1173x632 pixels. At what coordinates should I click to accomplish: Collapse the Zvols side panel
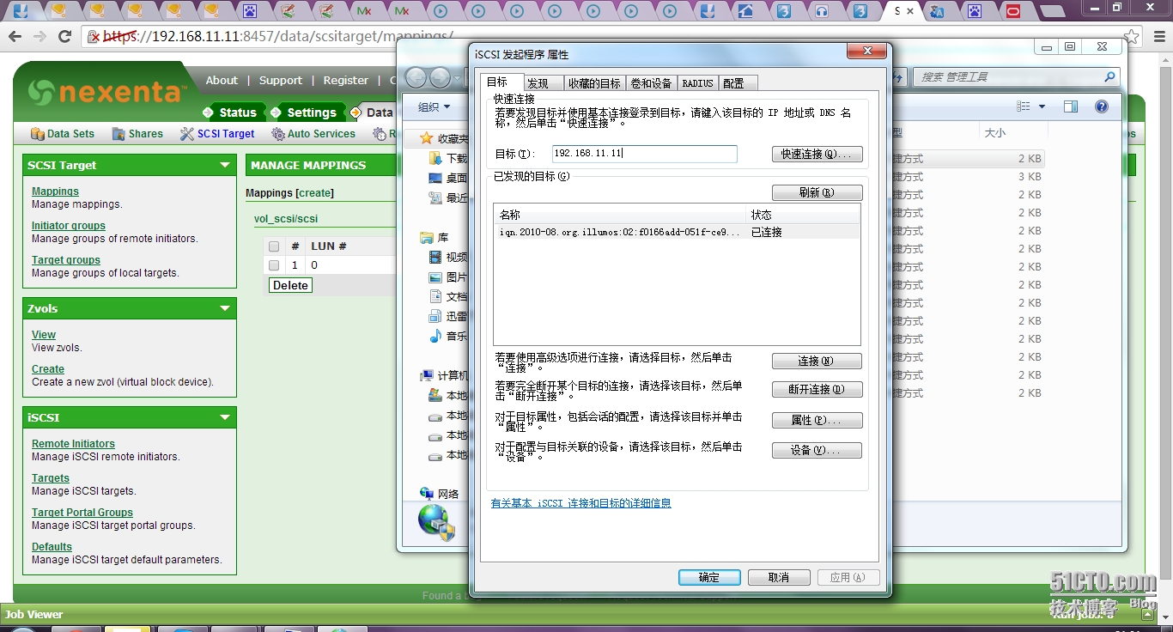(225, 308)
